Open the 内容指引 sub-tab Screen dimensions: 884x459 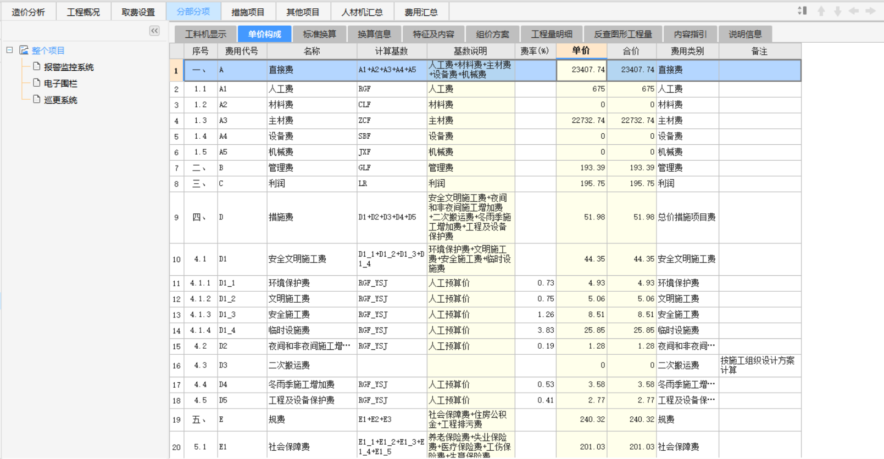click(691, 34)
